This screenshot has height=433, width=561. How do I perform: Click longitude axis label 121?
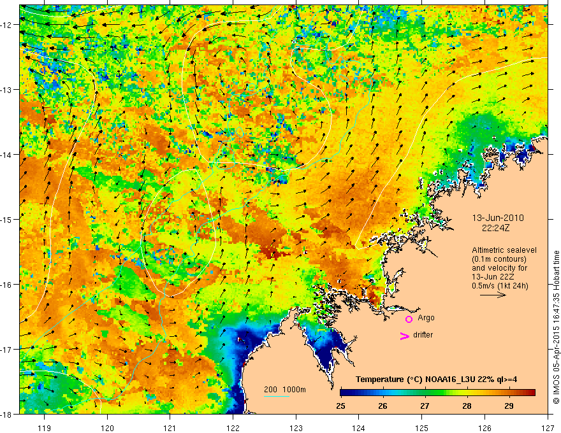click(170, 428)
